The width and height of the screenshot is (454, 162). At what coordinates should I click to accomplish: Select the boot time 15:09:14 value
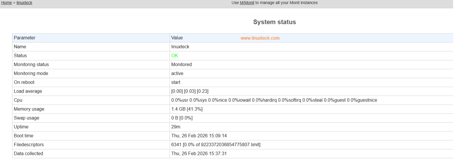pos(199,136)
